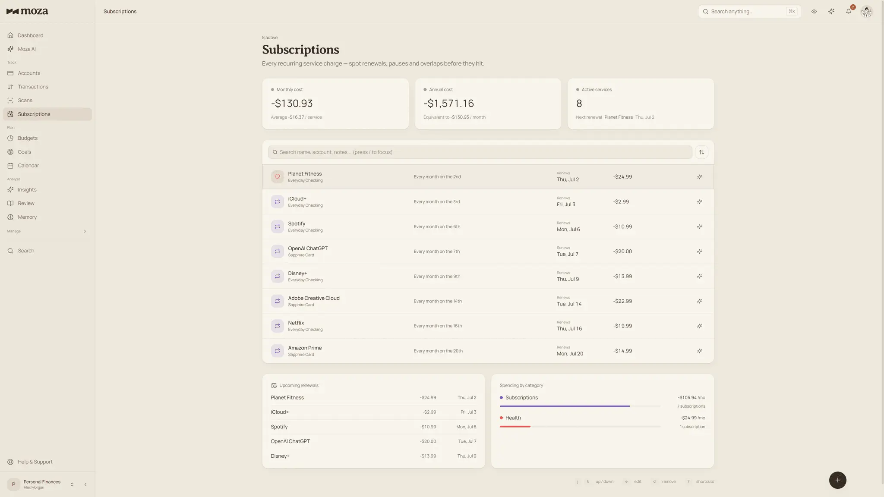The height and width of the screenshot is (497, 884).
Task: Select Scans in sidebar
Action: (x=47, y=101)
